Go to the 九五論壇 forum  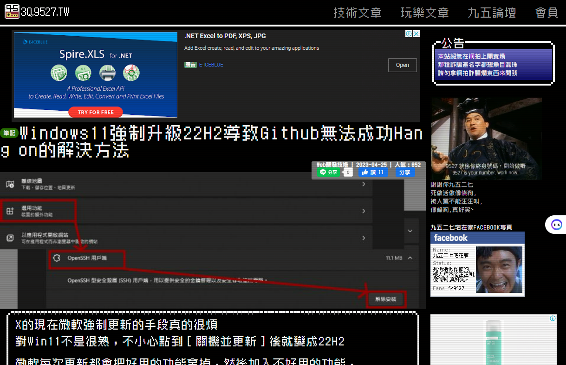(x=492, y=13)
